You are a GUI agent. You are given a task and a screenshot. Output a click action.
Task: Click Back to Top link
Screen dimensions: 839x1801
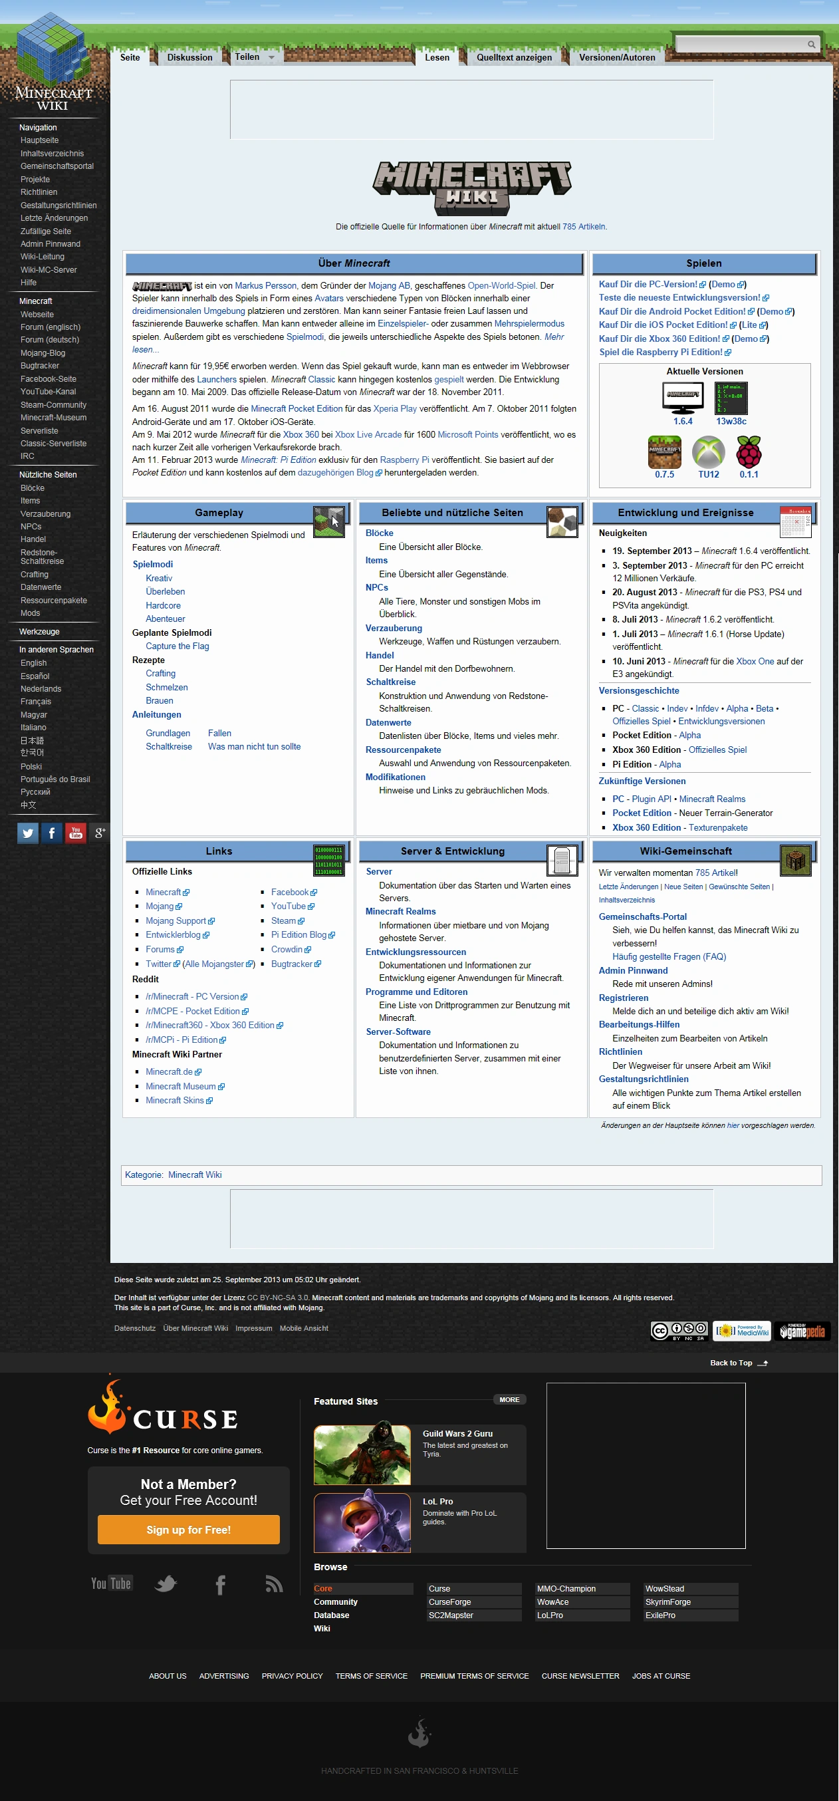pyautogui.click(x=739, y=1363)
